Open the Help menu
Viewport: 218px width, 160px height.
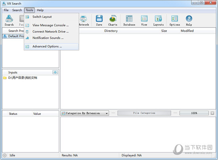click(40, 10)
